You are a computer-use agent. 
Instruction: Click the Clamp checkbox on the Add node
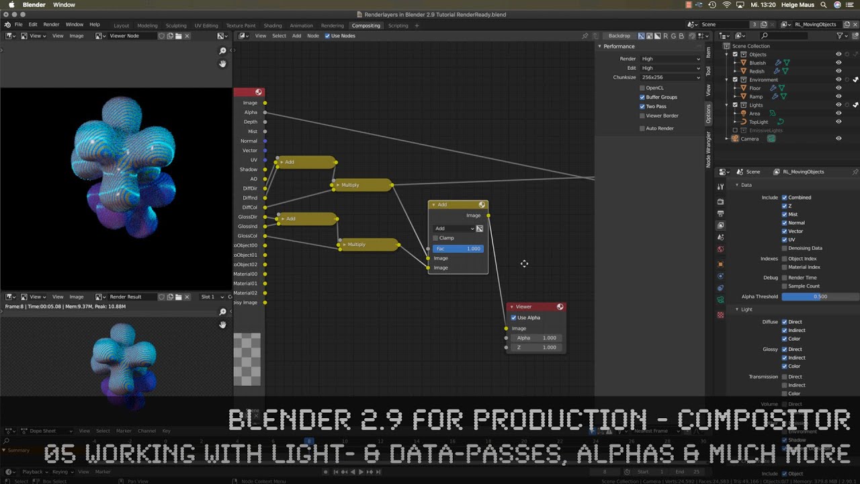click(x=435, y=238)
